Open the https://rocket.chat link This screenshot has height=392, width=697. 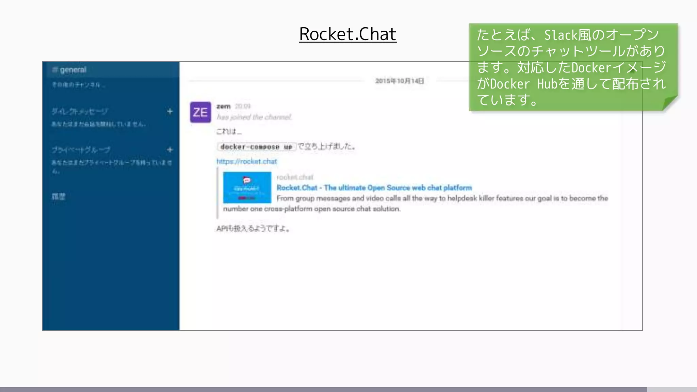(x=247, y=162)
